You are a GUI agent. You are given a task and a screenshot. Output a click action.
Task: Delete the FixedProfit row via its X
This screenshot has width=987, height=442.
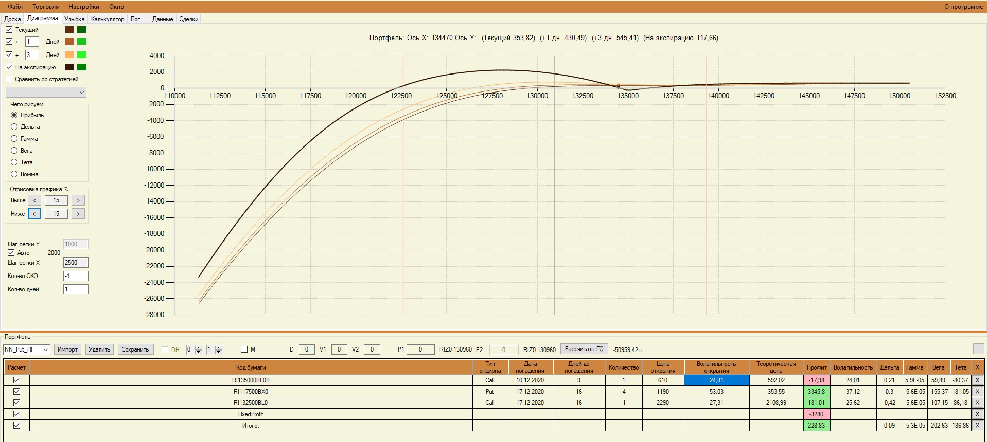977,414
